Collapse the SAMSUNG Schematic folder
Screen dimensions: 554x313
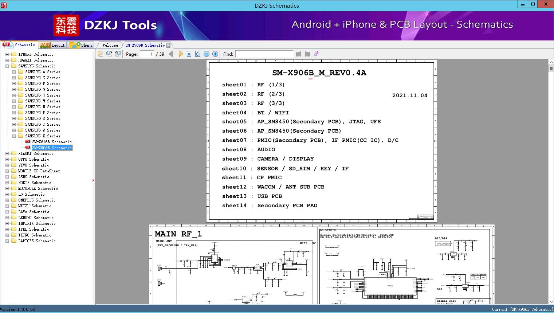pyautogui.click(x=7, y=66)
